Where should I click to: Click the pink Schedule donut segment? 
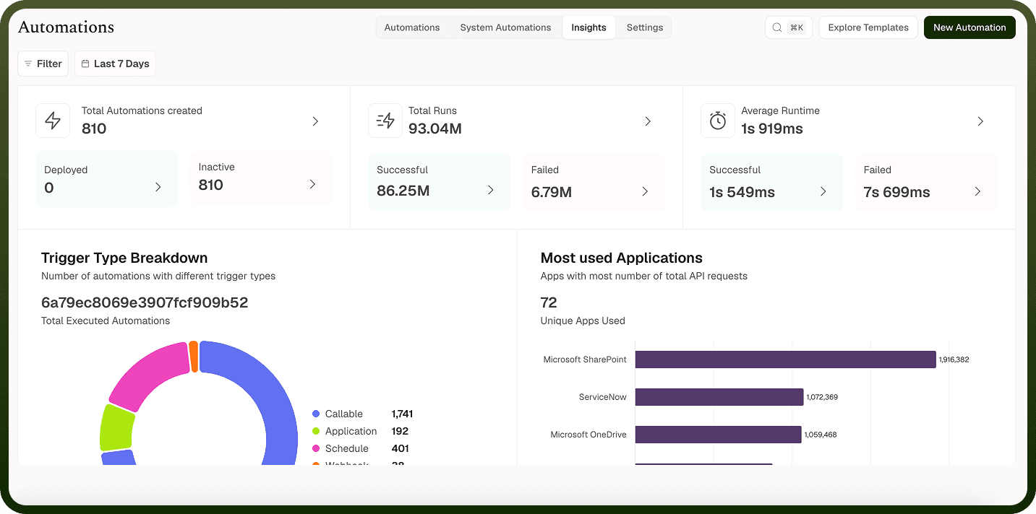coord(151,373)
